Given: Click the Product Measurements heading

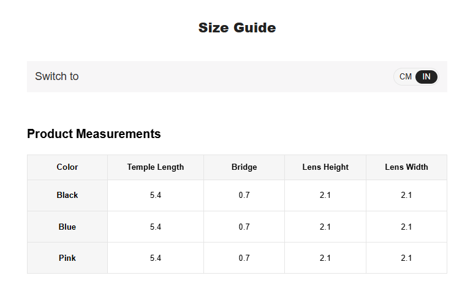Looking at the screenshot, I should click(94, 134).
